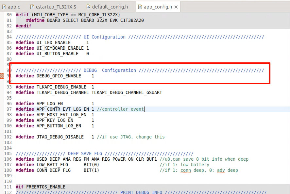Click the default_config.h file icon
Screen dimensions: 290x194
[x=89, y=7]
